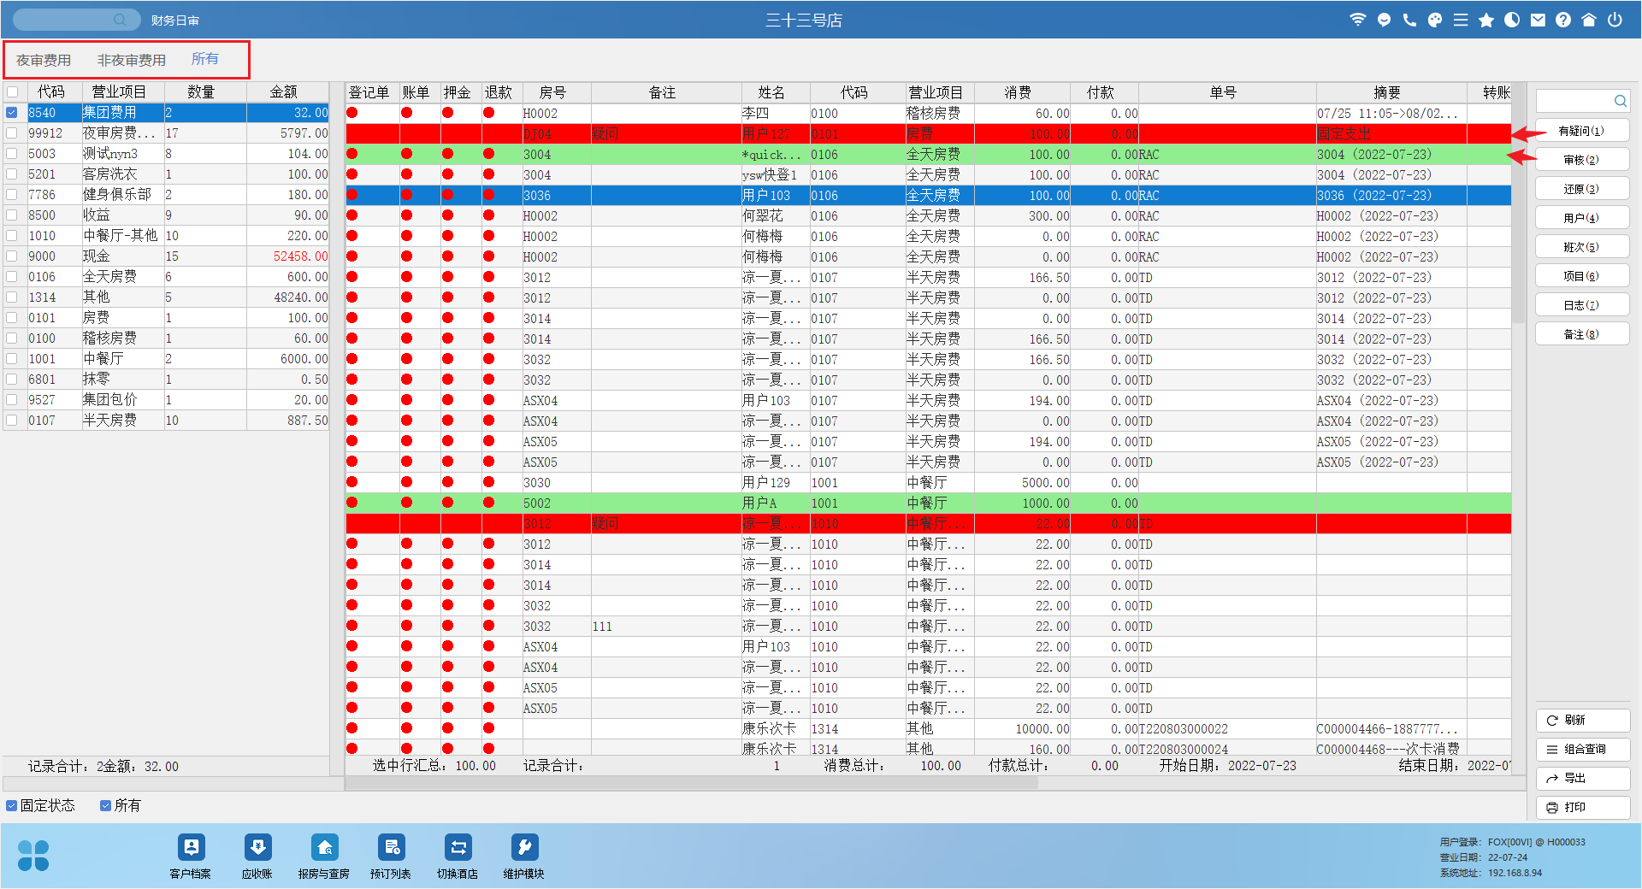Switch to the 非夜审费用 tab

pos(132,61)
